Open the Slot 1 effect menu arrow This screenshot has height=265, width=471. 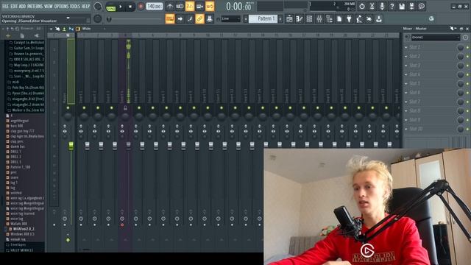click(x=406, y=47)
